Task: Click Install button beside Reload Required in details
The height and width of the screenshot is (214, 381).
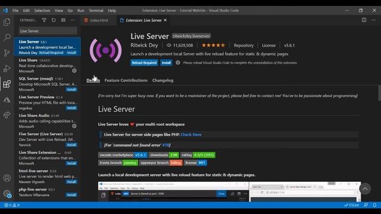Action: click(166, 62)
